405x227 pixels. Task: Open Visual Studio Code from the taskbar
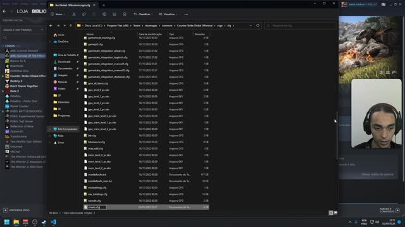click(x=53, y=222)
